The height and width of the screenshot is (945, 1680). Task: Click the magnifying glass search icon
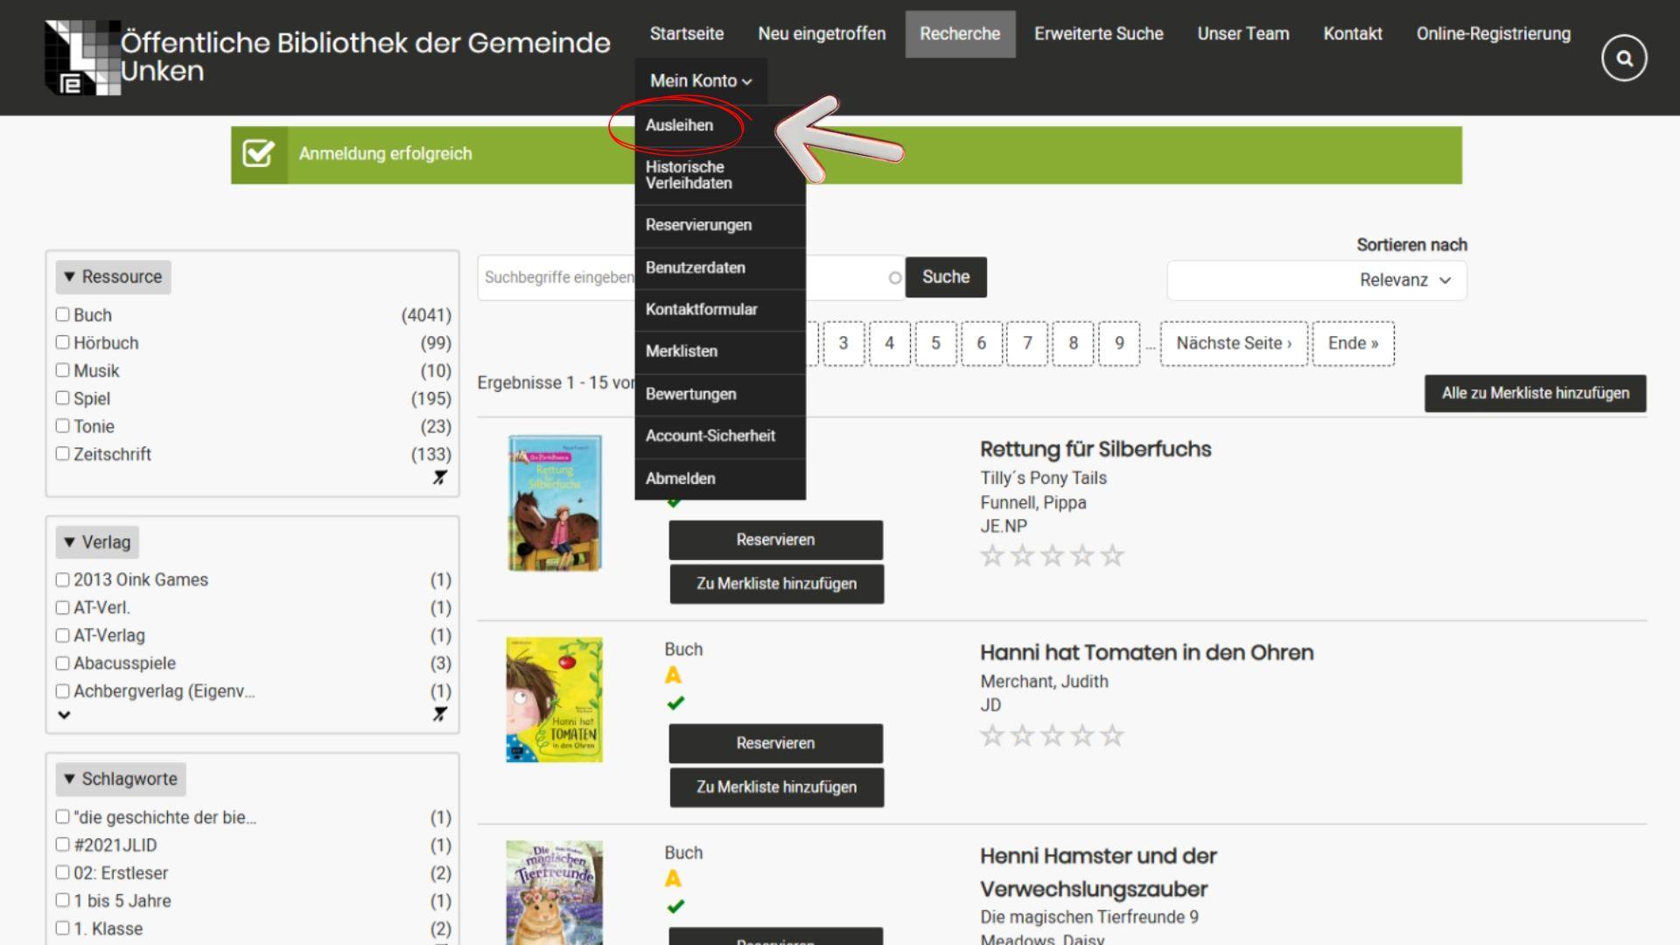pos(1624,59)
